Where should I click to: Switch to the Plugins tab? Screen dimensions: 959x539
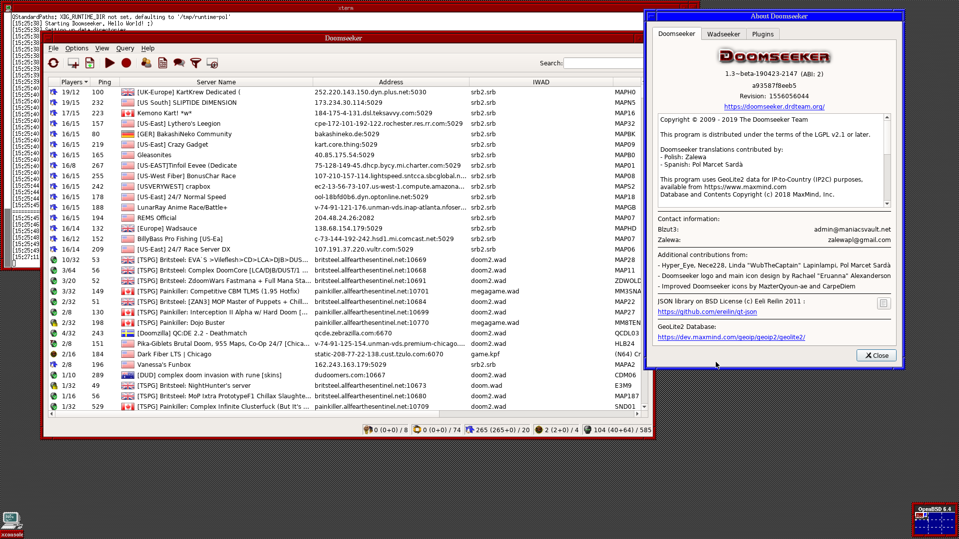[763, 34]
